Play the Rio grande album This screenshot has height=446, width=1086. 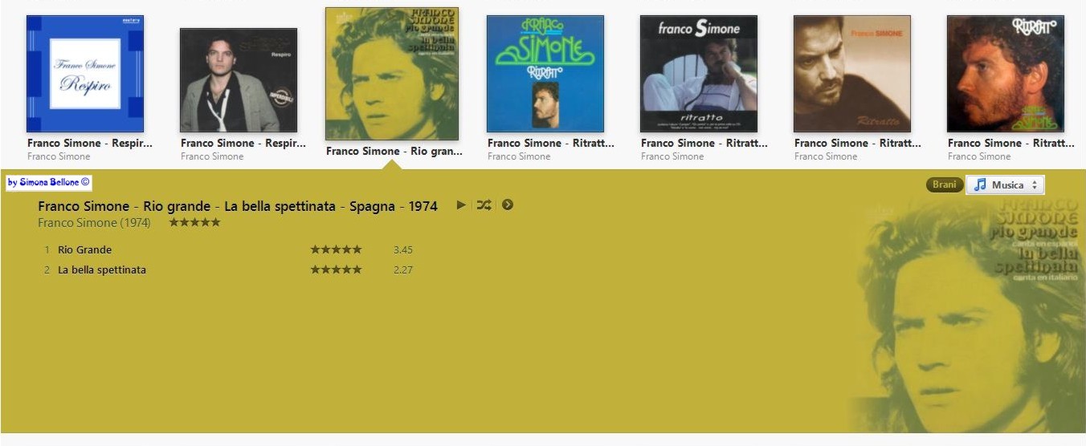click(x=461, y=205)
